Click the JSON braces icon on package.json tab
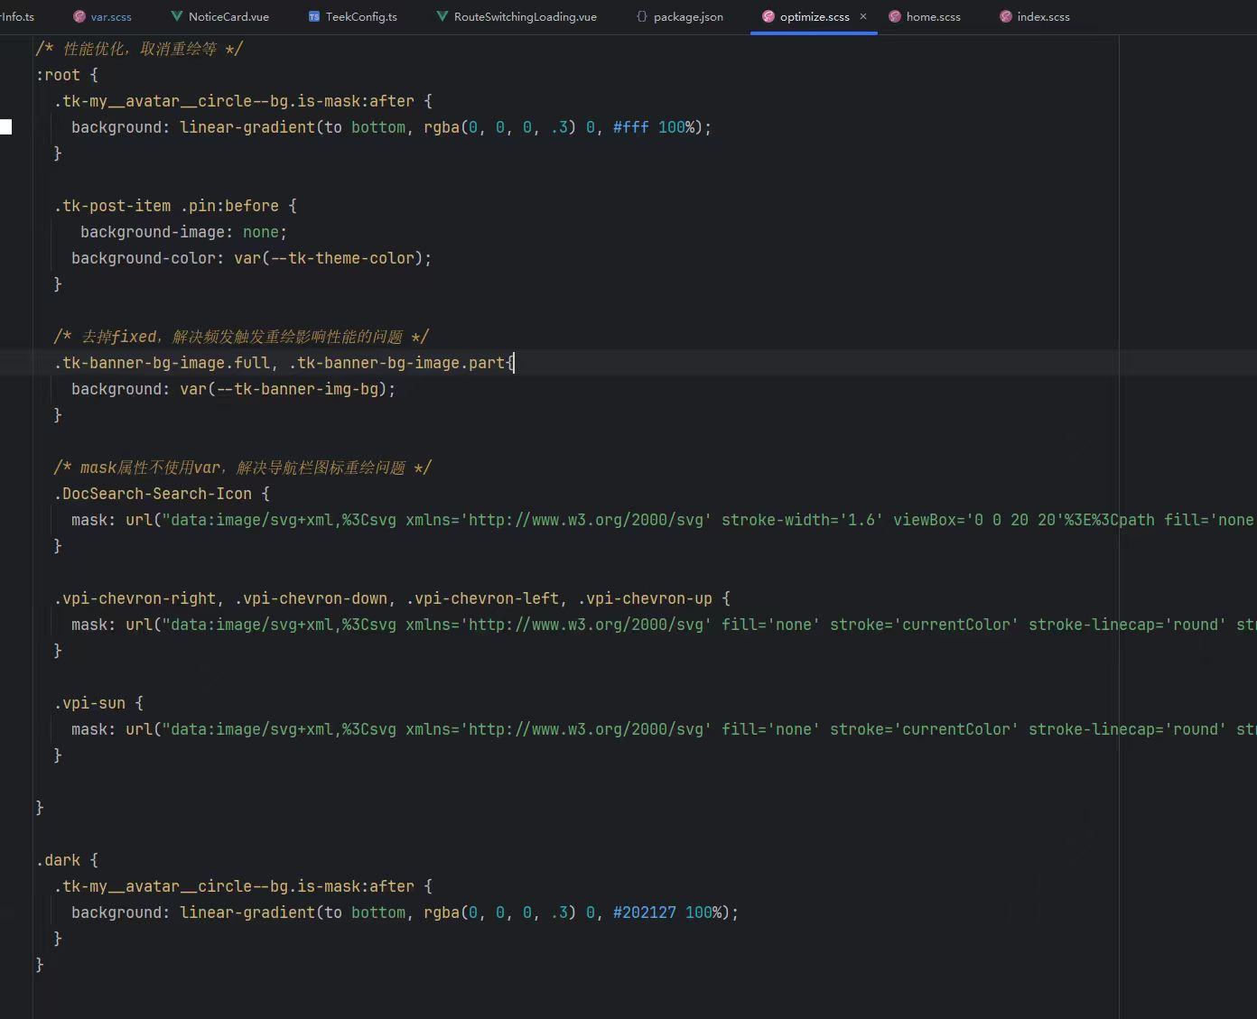The width and height of the screenshot is (1257, 1019). point(642,16)
